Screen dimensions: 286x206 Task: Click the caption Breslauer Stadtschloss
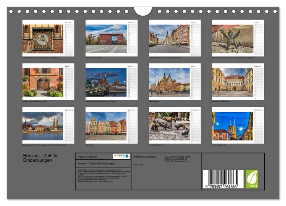tap(220, 101)
